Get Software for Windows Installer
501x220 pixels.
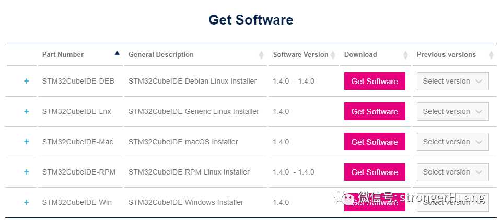coord(375,202)
